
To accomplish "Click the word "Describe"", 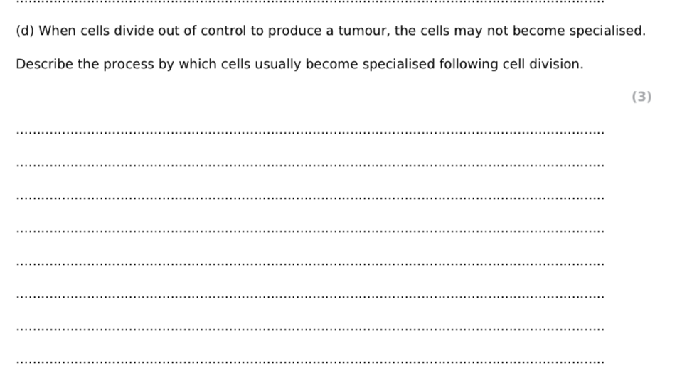I will tap(44, 65).
